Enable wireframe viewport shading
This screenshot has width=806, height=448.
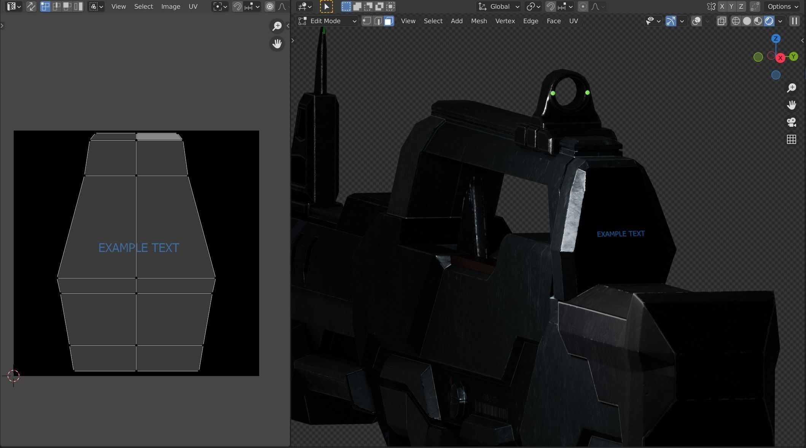pos(736,21)
